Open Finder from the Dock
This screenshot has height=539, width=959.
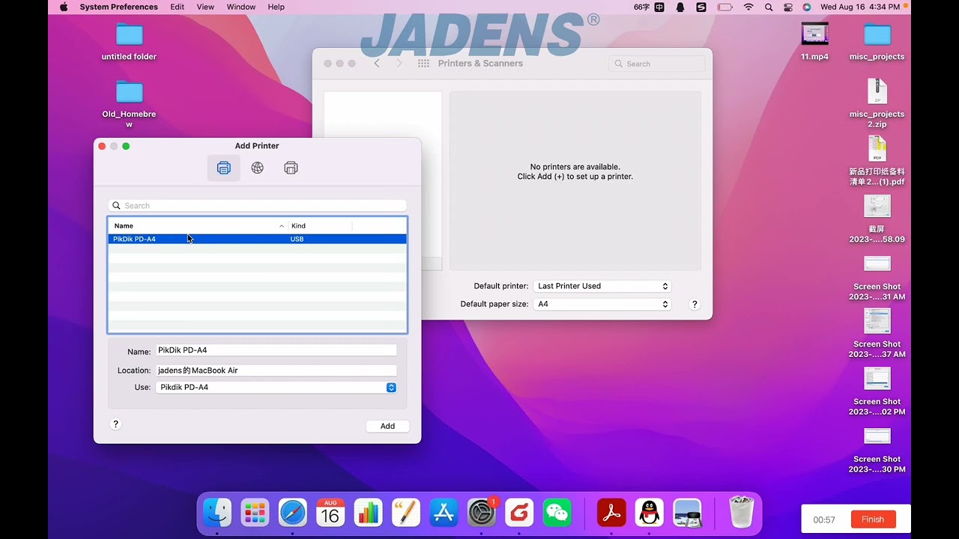click(218, 513)
